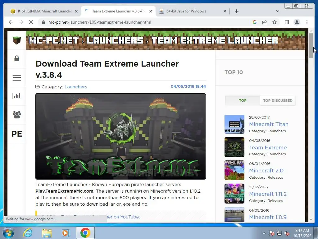Stop page loading with X button
The width and height of the screenshot is (318, 239).
pos(31,22)
